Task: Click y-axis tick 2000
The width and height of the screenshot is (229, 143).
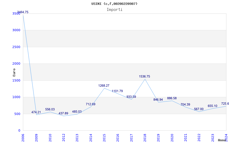Action: (x=16, y=63)
